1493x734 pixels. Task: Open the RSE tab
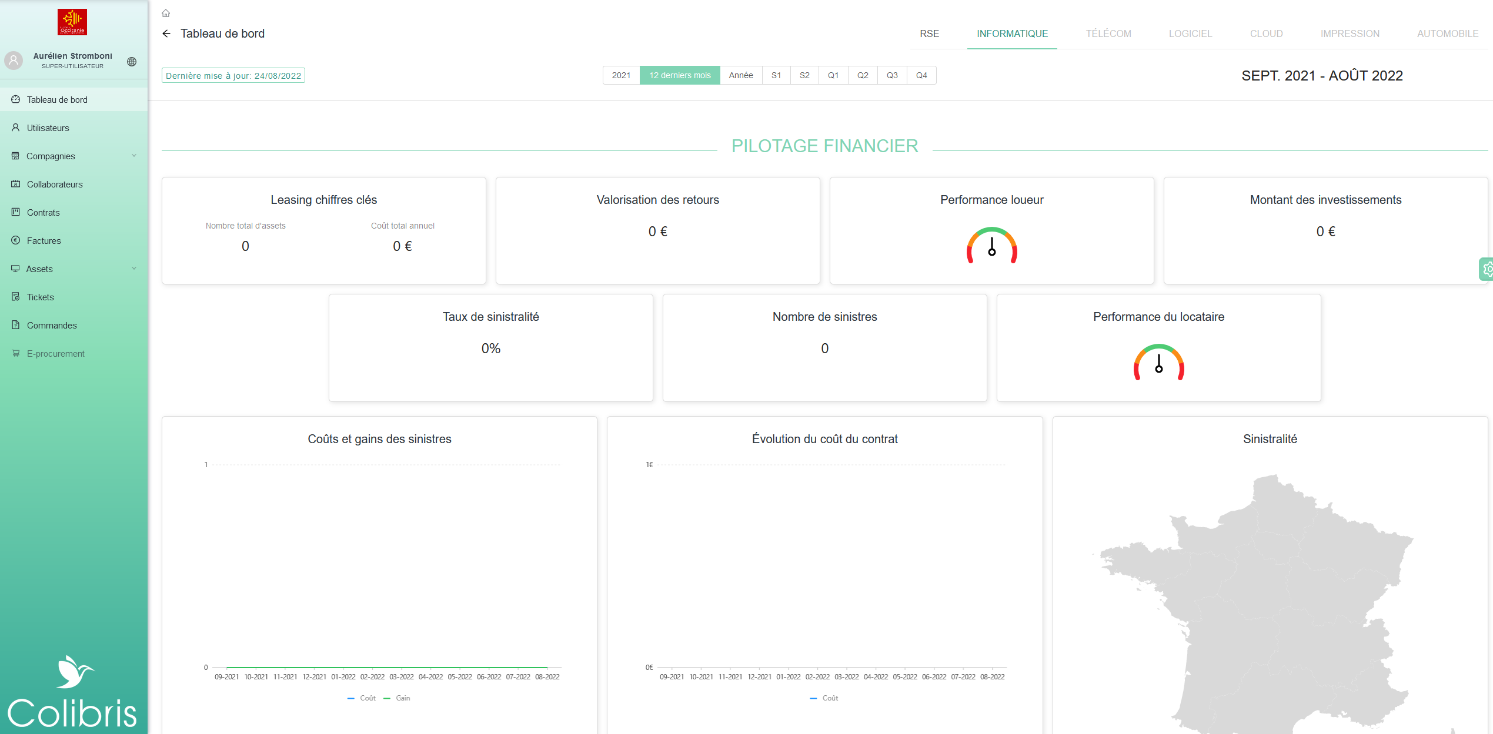pos(929,33)
